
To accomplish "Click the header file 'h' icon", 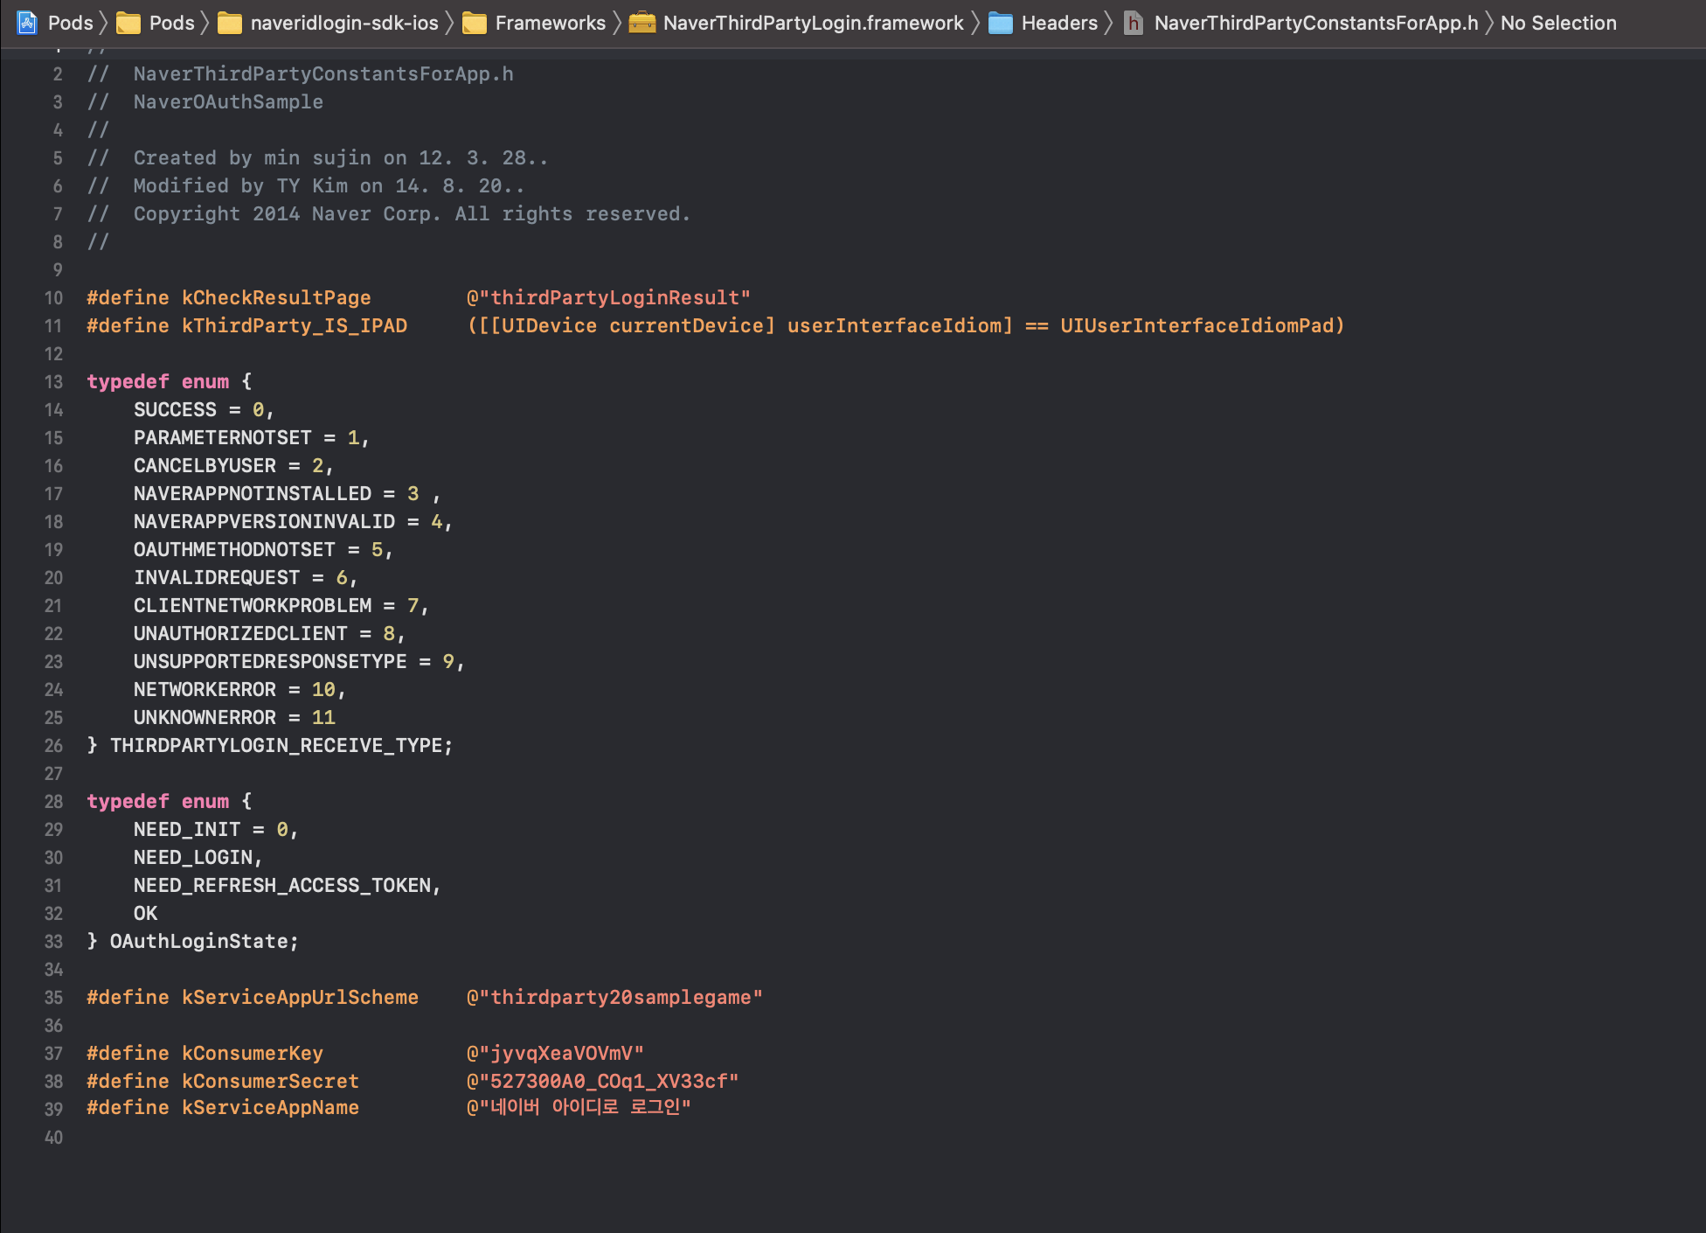I will (1133, 23).
